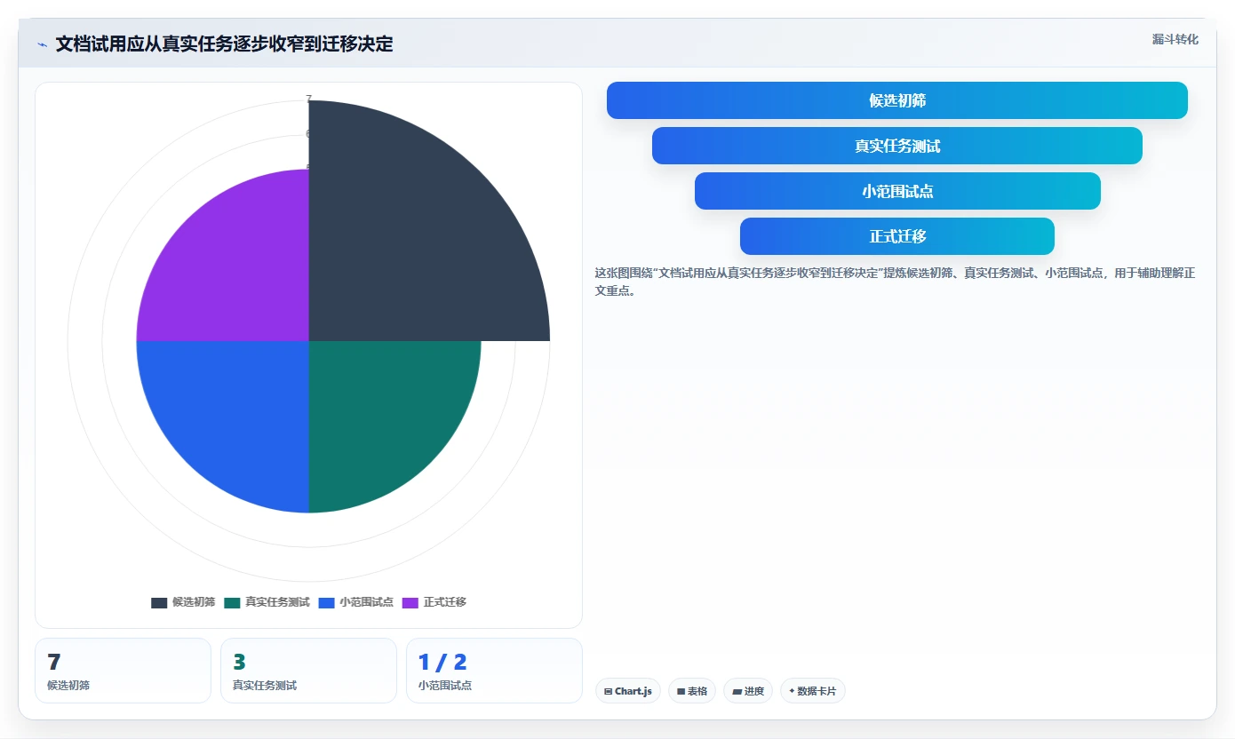Viewport: 1235px width, 739px height.
Task: Toggle the 小范围试点 legend item
Action: click(x=355, y=602)
